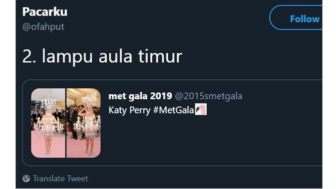The image size is (336, 189).
Task: Click the divider between the two photos
Action: point(66,123)
